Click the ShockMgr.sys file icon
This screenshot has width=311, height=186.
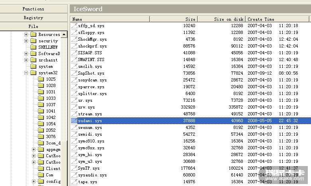coord(74,39)
